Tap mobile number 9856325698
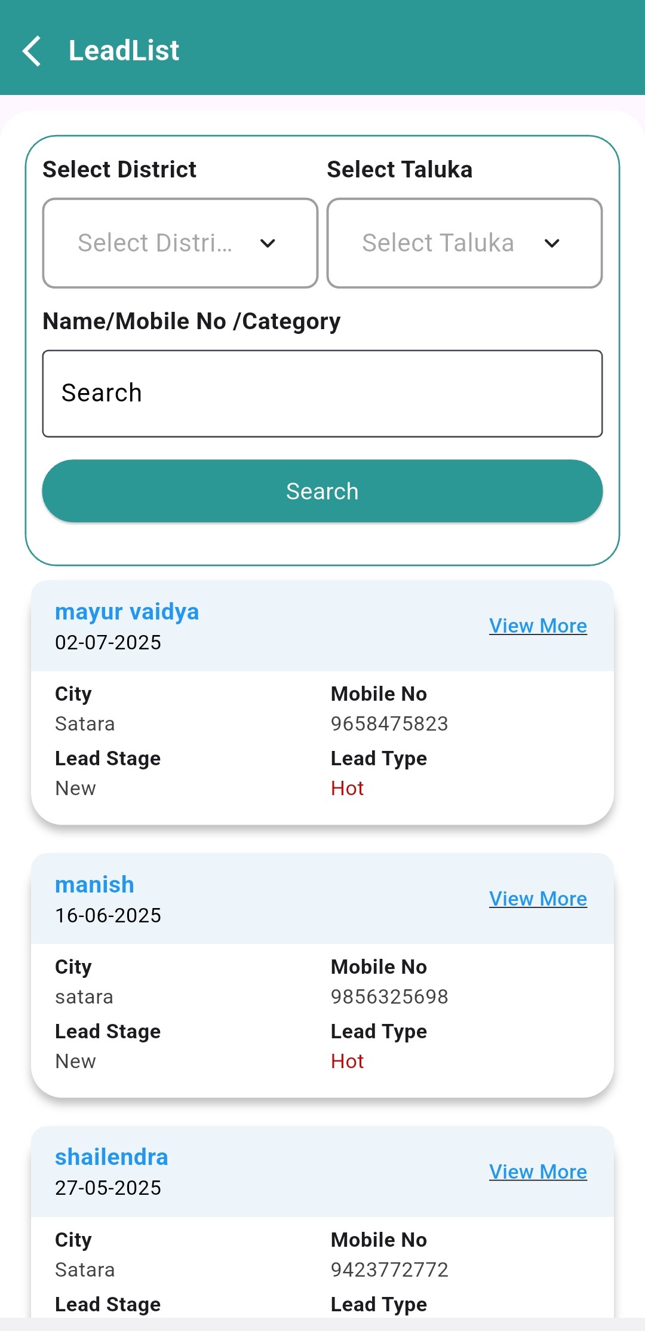Viewport: 645px width, 1331px height. (x=389, y=997)
